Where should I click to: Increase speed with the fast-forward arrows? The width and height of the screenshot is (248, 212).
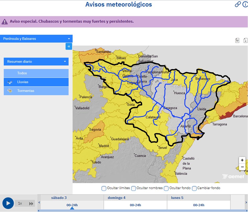click(31, 203)
